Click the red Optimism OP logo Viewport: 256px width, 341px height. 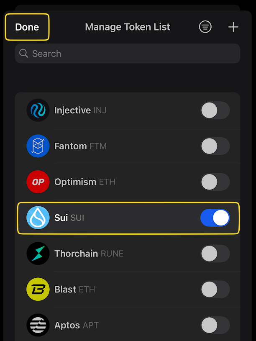point(38,182)
